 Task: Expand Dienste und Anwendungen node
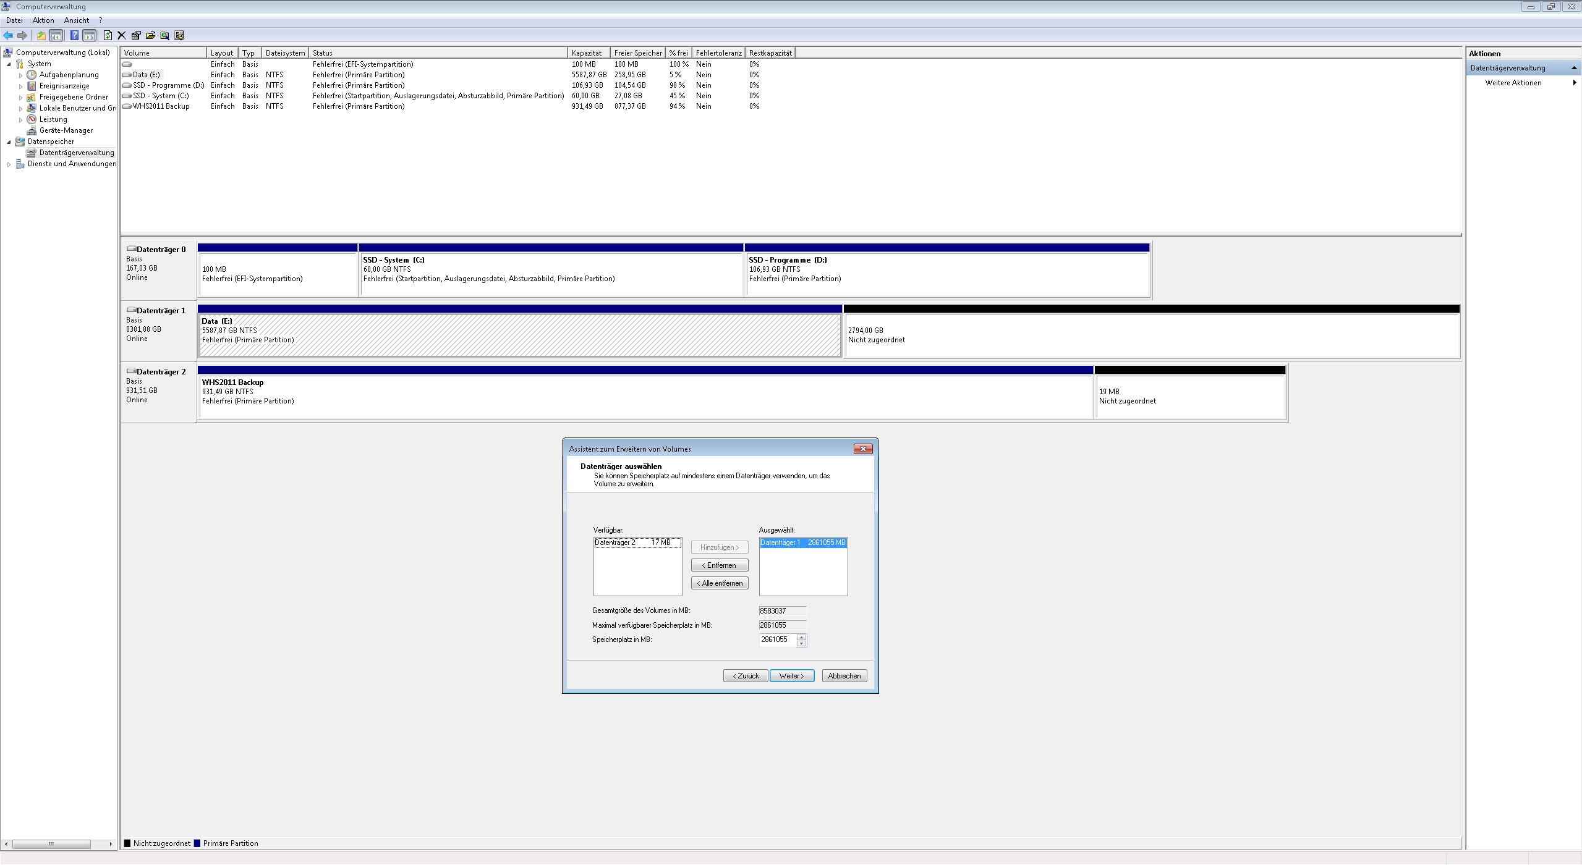(9, 164)
